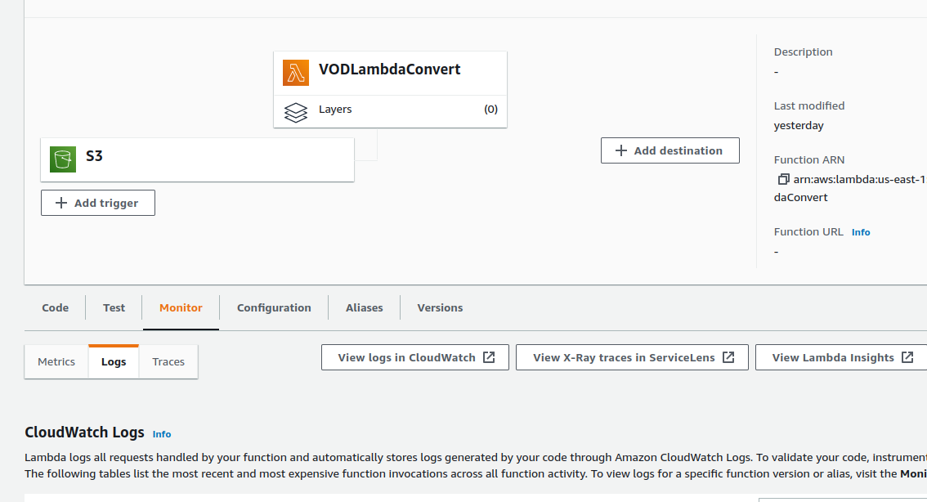Select the Monitor tab
This screenshot has height=502, width=927.
[181, 308]
